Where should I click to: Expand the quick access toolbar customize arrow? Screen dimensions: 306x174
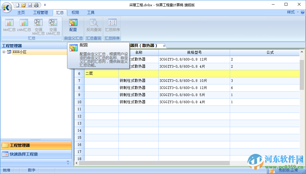point(45,5)
